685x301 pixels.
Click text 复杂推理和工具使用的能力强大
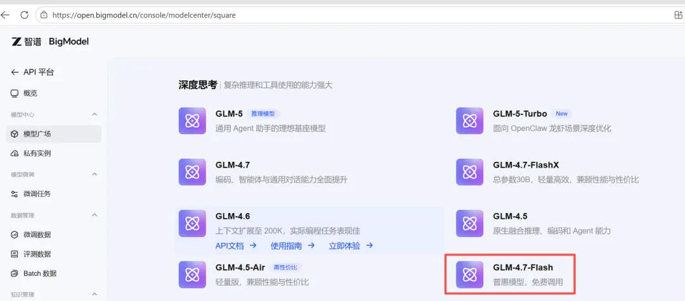click(x=278, y=85)
